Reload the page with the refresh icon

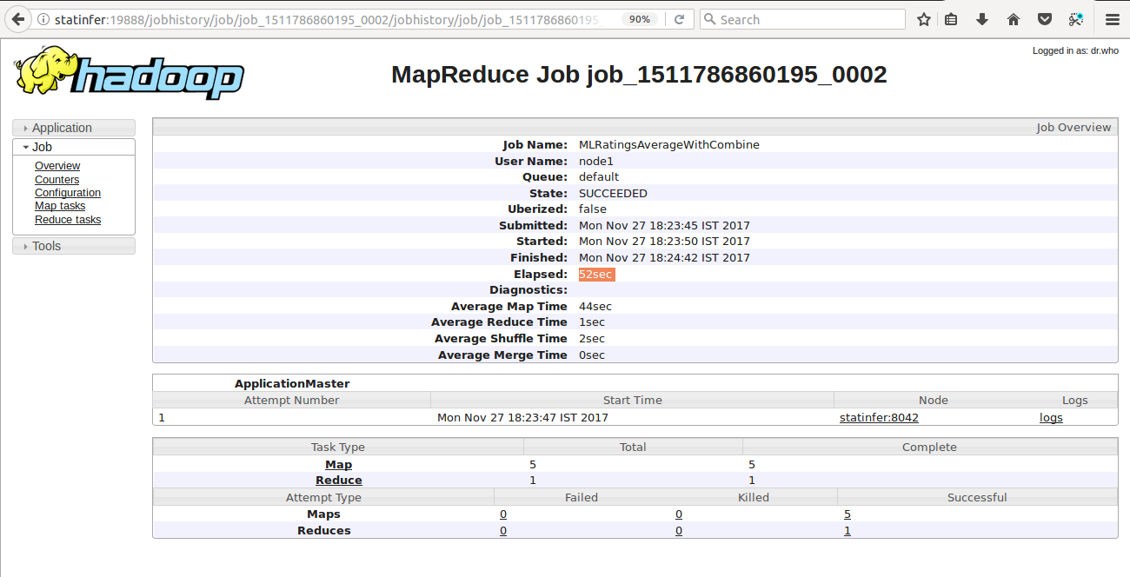[x=679, y=19]
